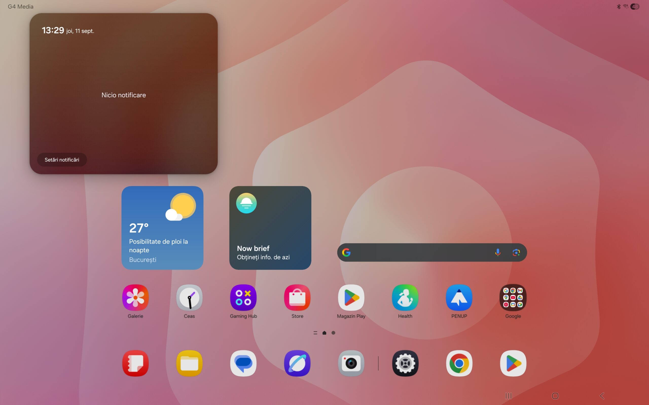Open Samsung Internet browser in dock
This screenshot has height=405, width=649.
coord(297,363)
